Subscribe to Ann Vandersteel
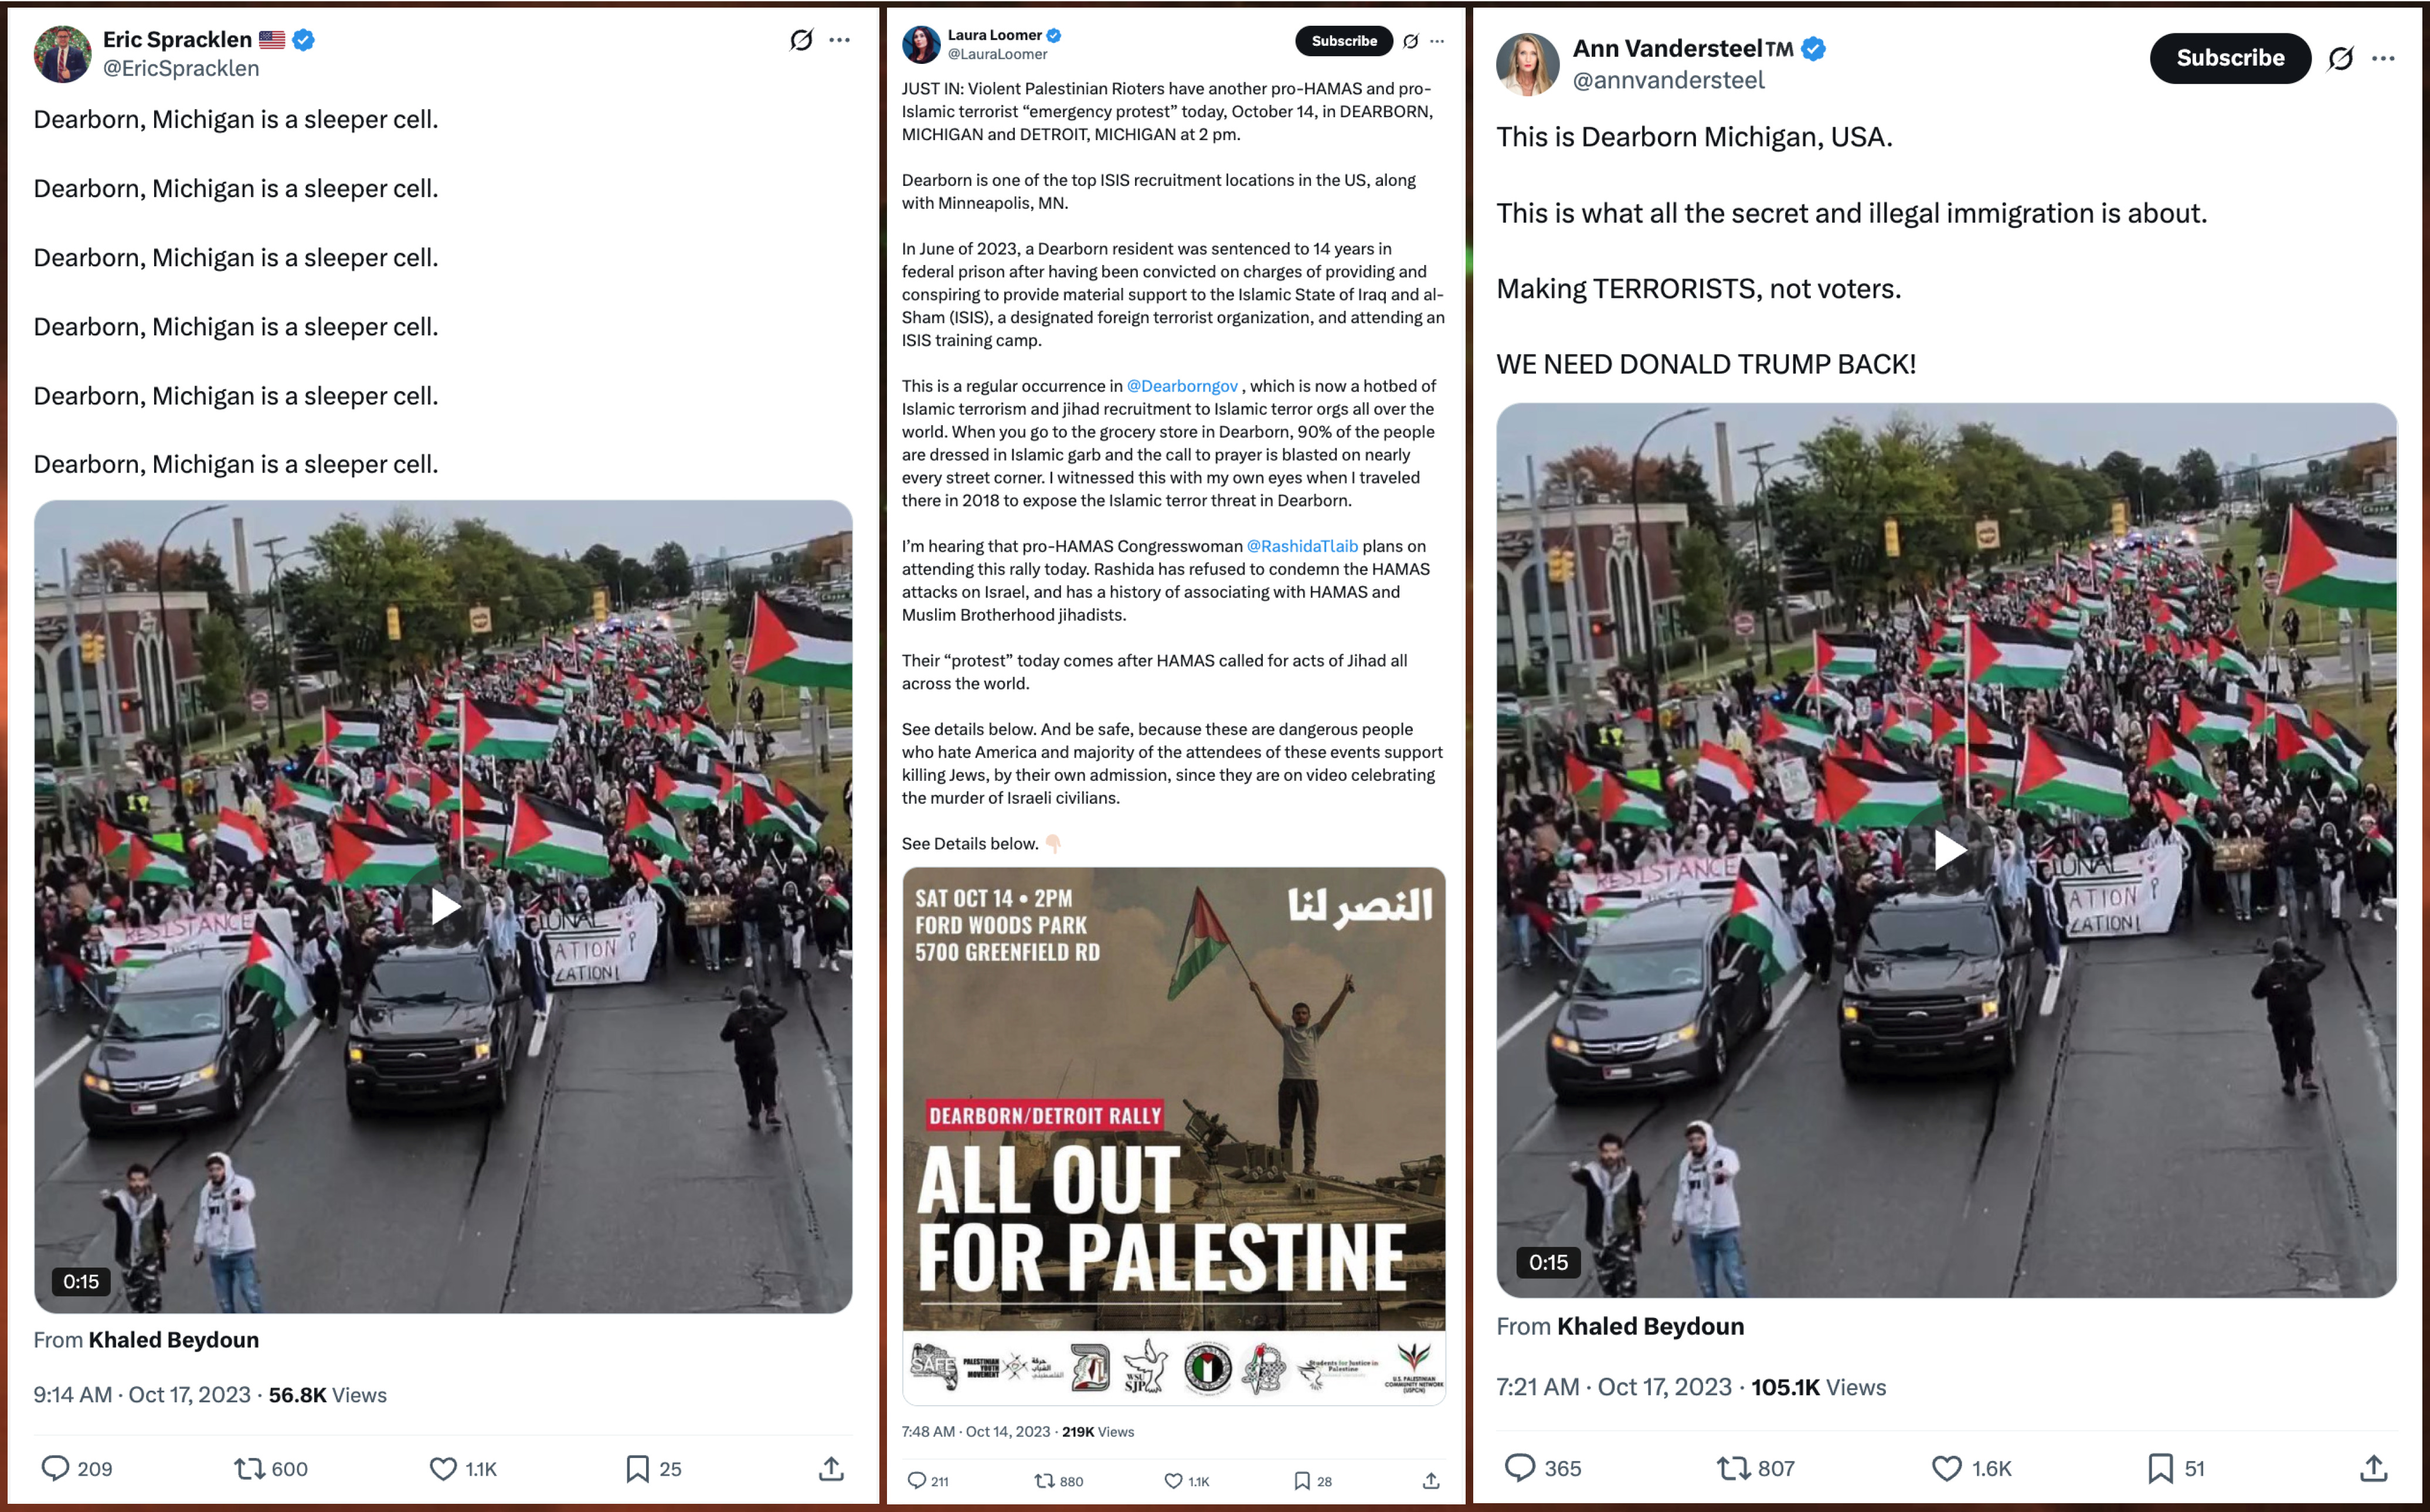2430x1512 pixels. (2230, 58)
